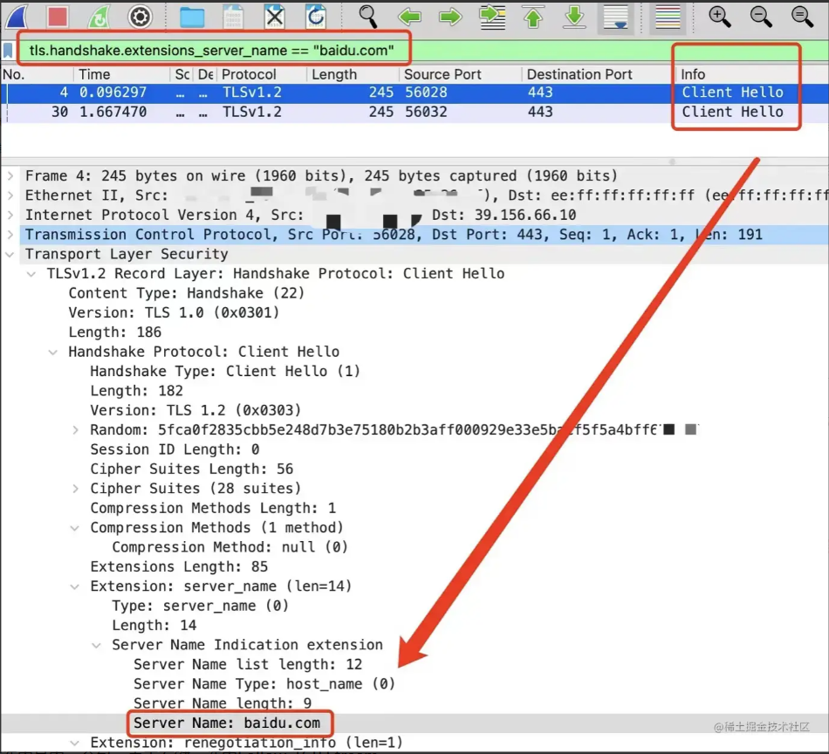
Task: Collapse Compression Methods (1 method) node
Action: 75,528
